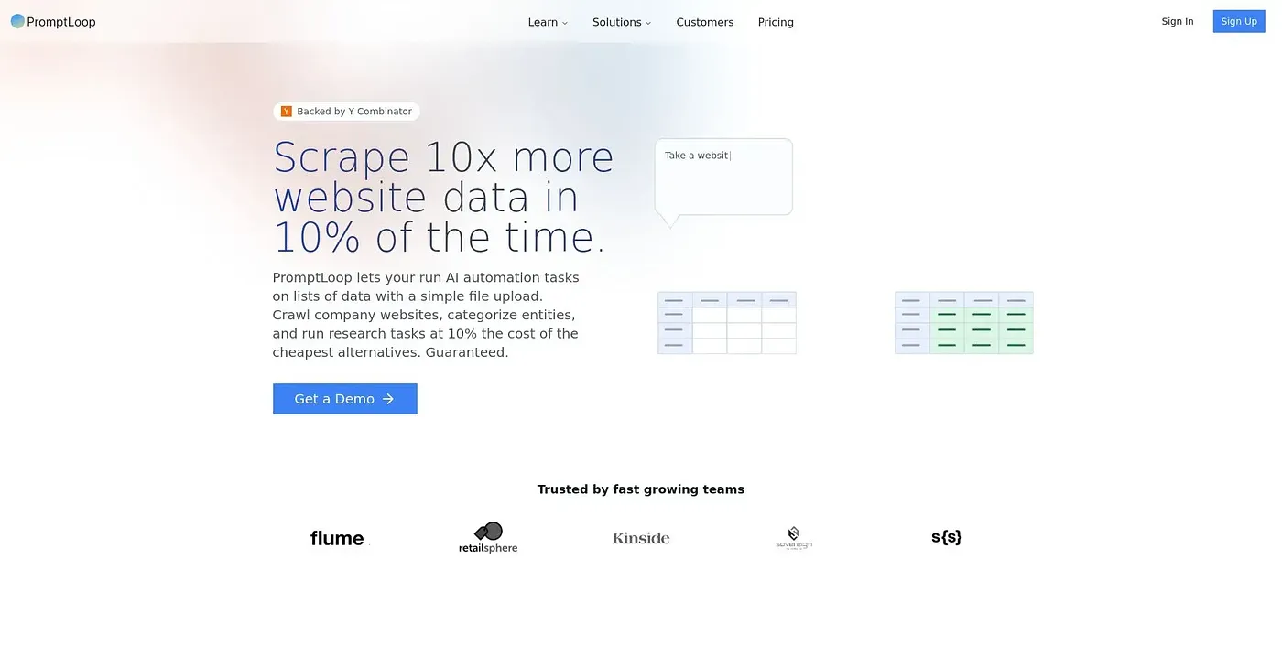The height and width of the screenshot is (667, 1282).
Task: Click the paragraph starting "PromptLoop lets your run"
Action: pyautogui.click(x=427, y=315)
